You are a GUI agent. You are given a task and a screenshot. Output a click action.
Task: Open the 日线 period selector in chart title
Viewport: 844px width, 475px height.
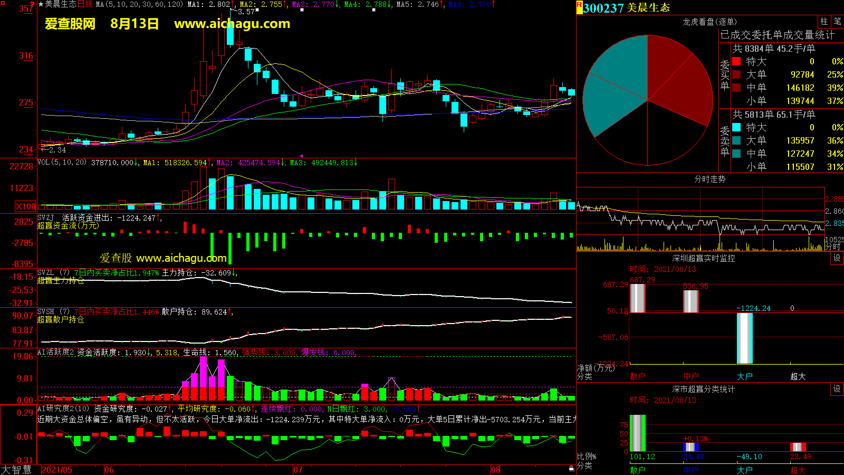tap(85, 4)
